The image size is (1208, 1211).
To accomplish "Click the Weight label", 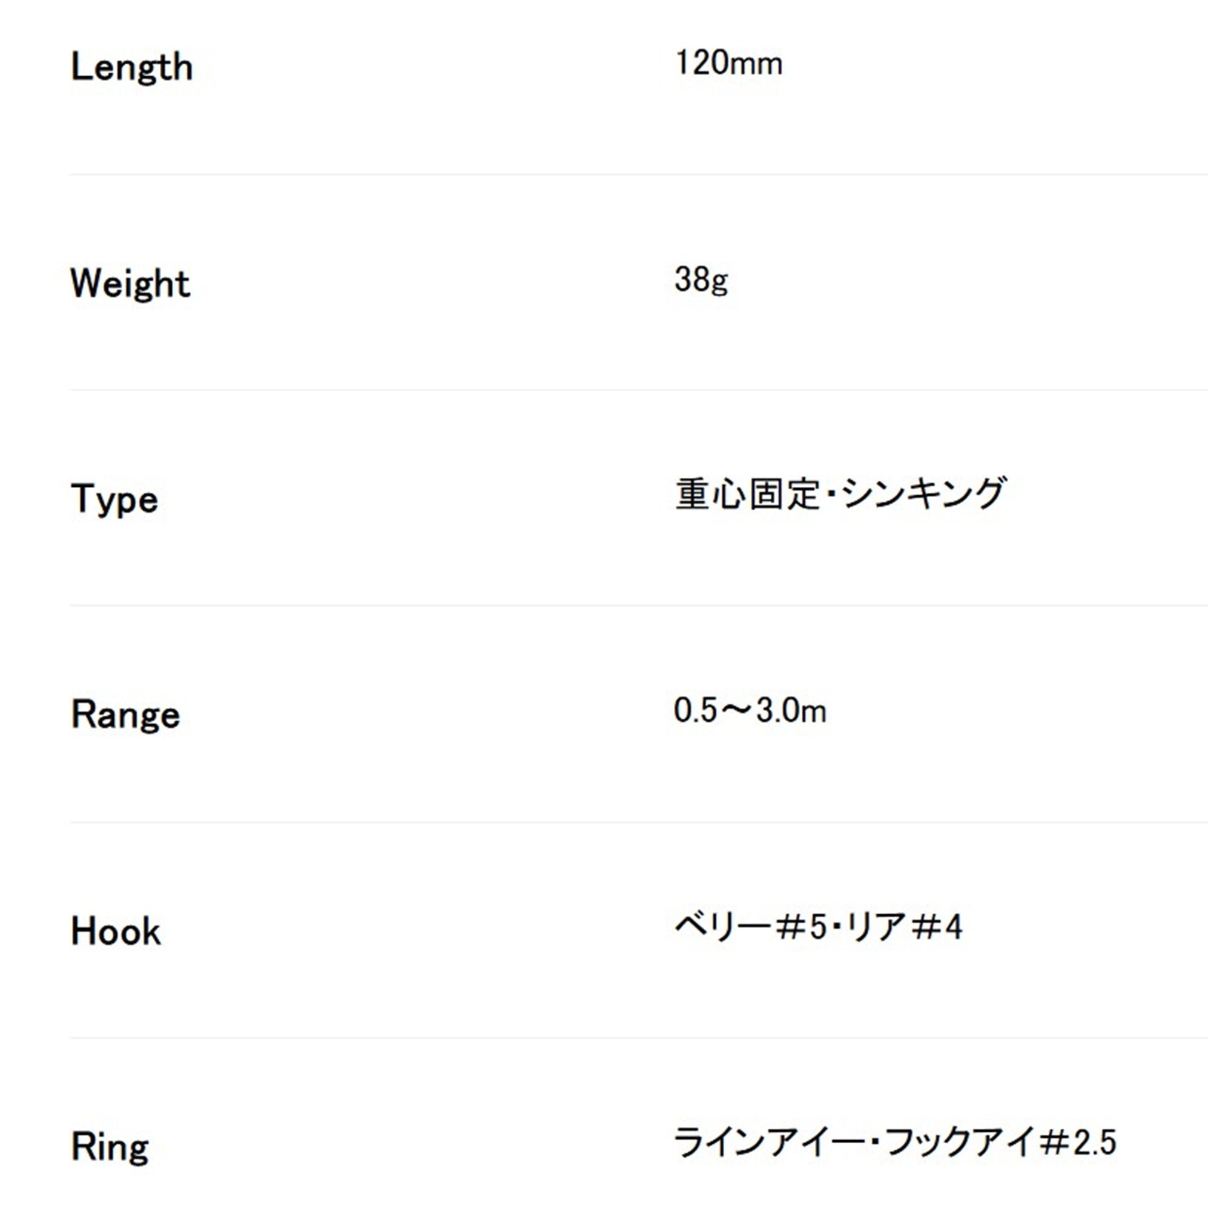I will point(130,283).
